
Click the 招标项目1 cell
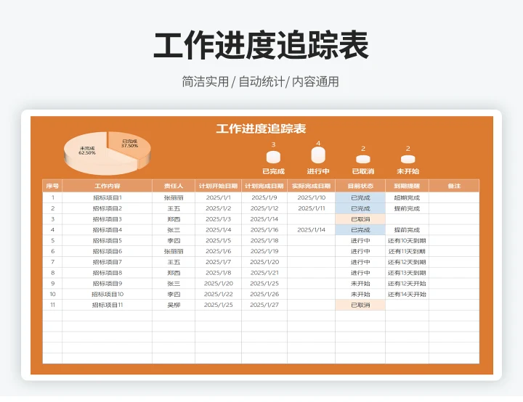[x=107, y=197]
